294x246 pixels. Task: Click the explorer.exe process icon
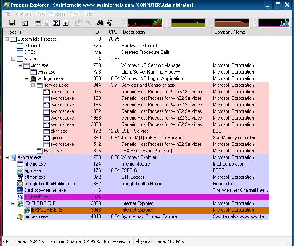(14, 158)
